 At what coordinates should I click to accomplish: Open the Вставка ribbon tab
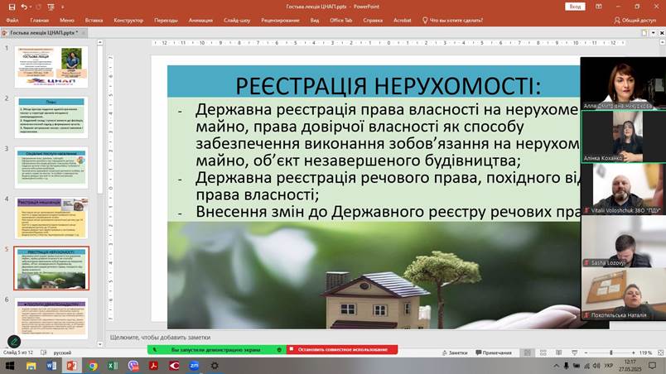pos(94,20)
